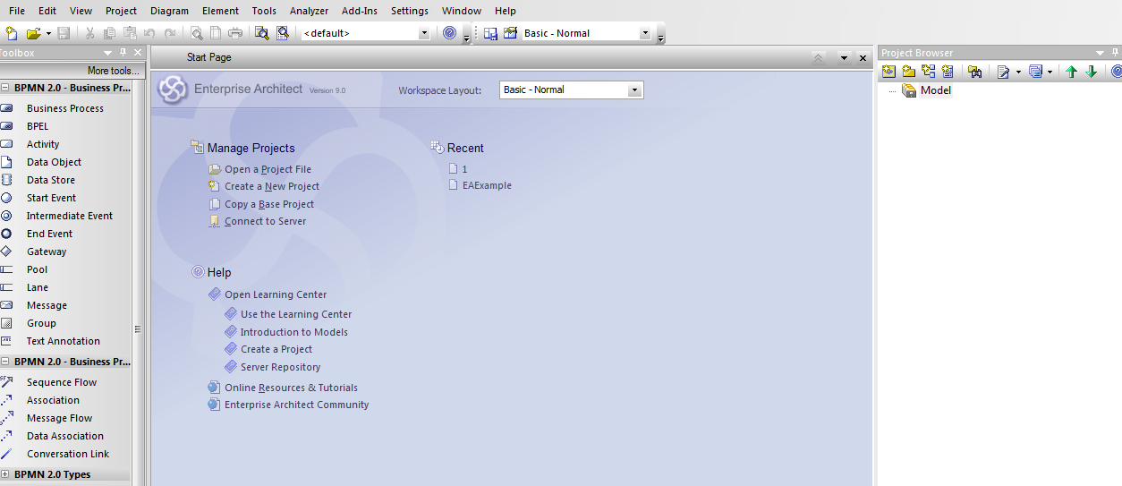Collapse the first BPMN 2.0 - Business Pr... section

click(x=5, y=88)
